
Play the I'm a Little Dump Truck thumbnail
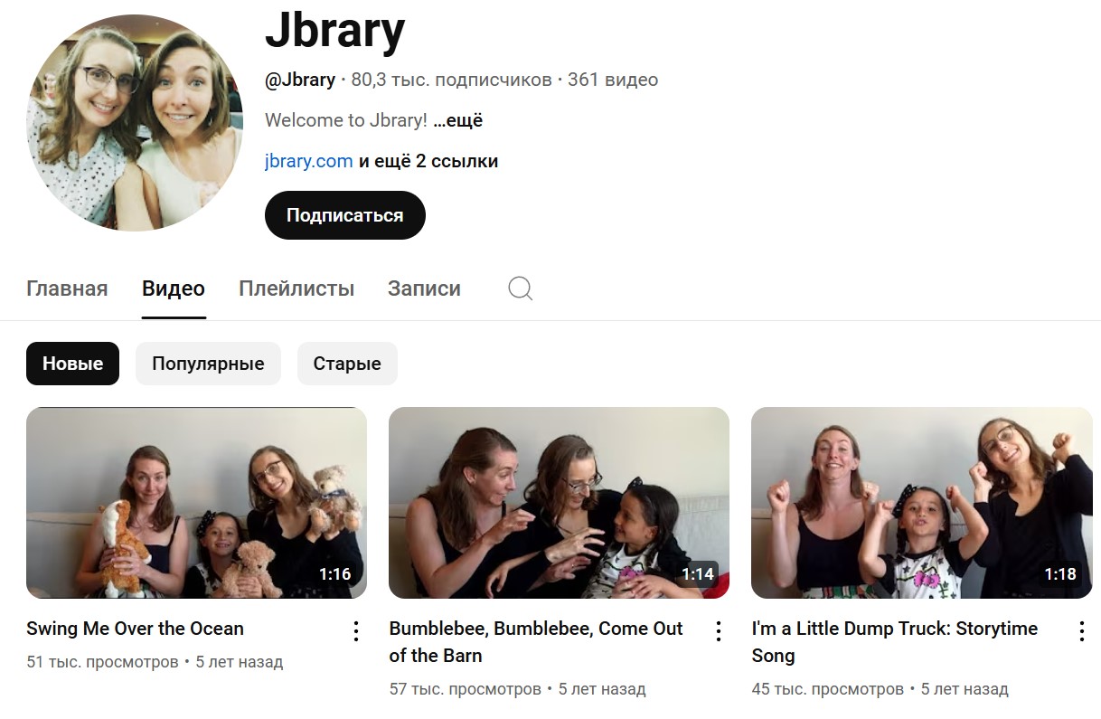pyautogui.click(x=921, y=503)
